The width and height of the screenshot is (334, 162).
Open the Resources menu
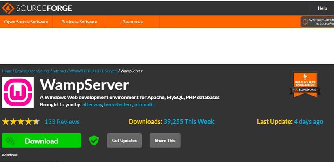[x=132, y=22]
